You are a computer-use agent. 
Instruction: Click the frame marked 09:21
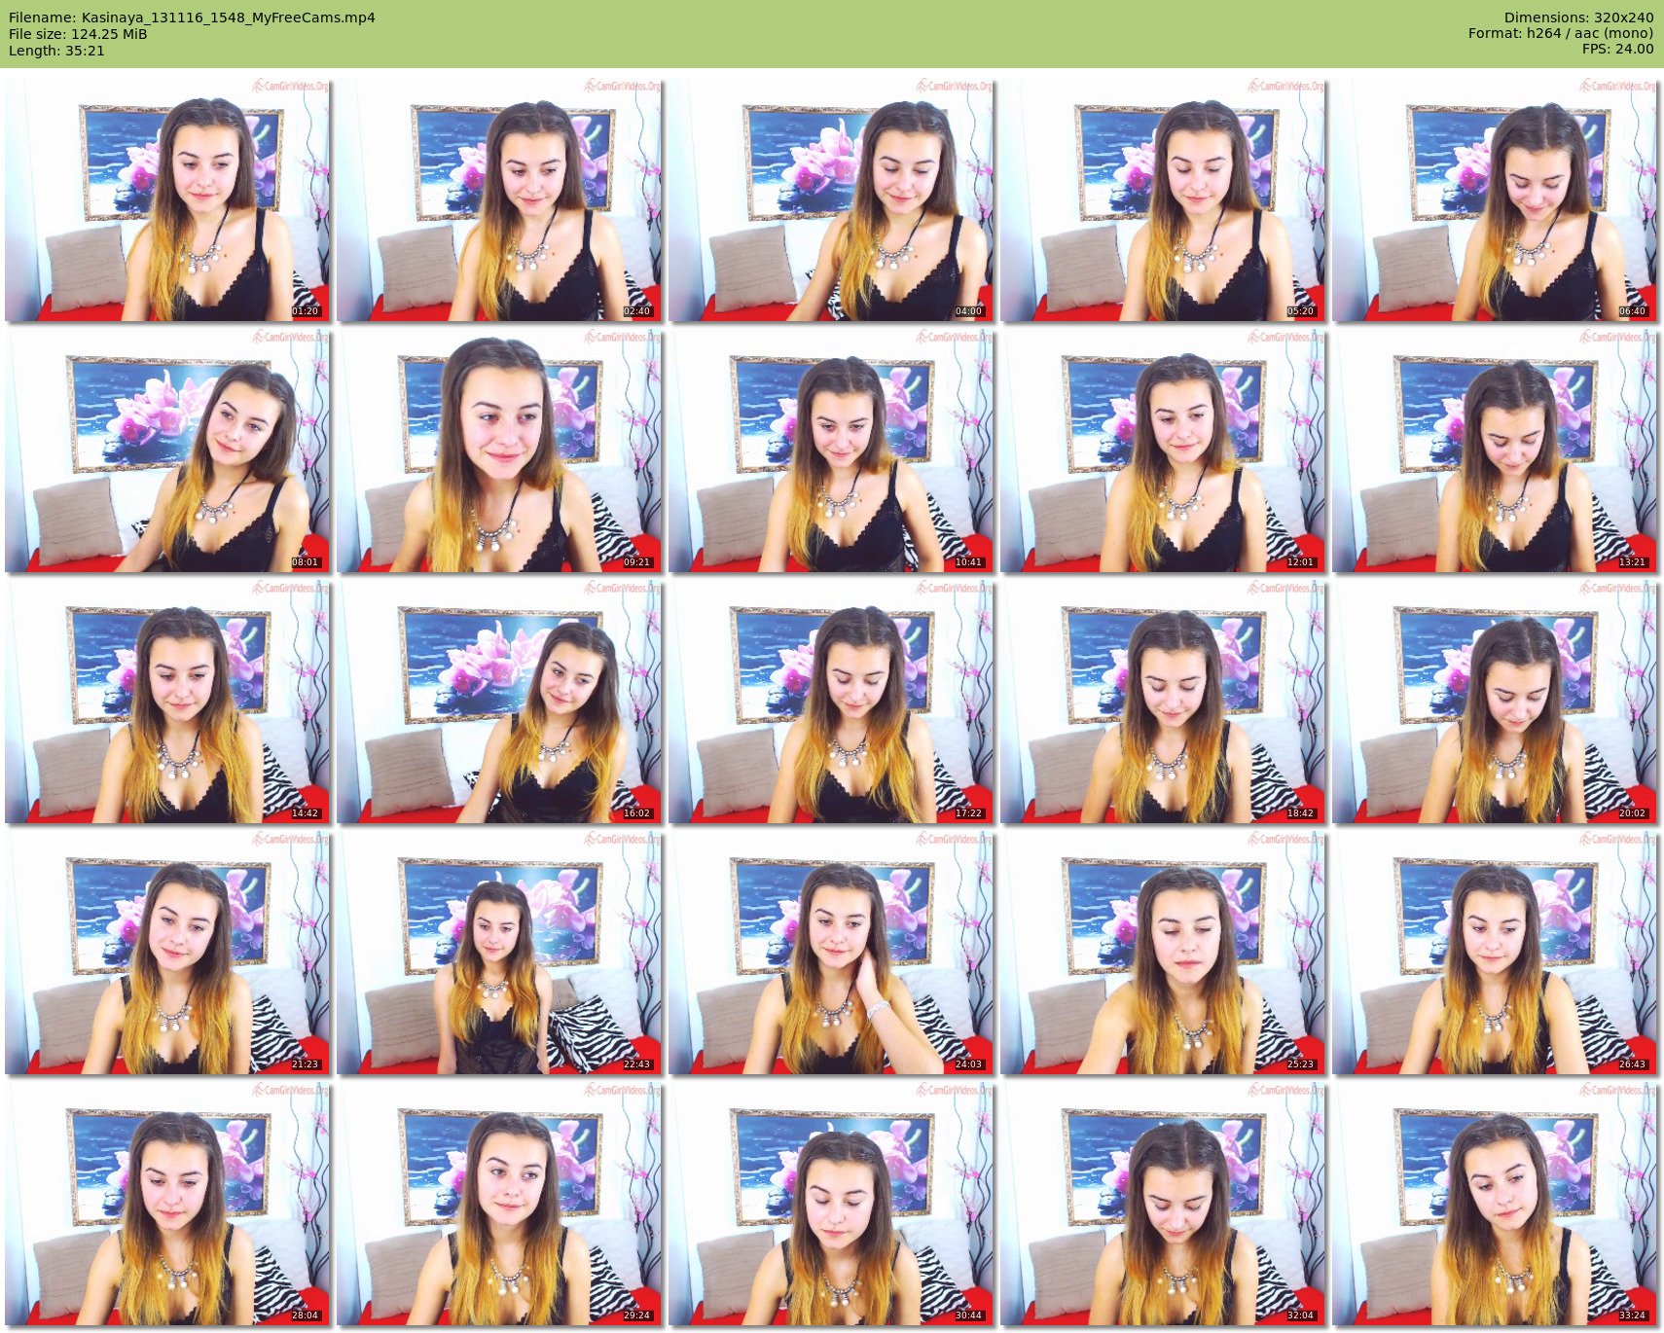click(x=499, y=450)
